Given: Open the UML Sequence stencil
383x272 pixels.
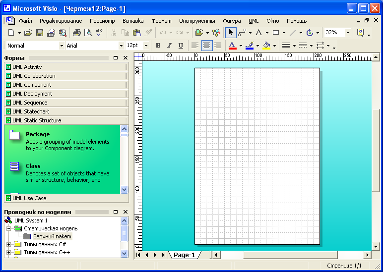Looking at the screenshot, I should click(x=66, y=103).
